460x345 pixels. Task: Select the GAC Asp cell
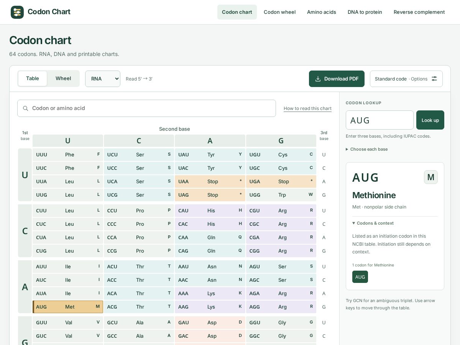pos(210,336)
